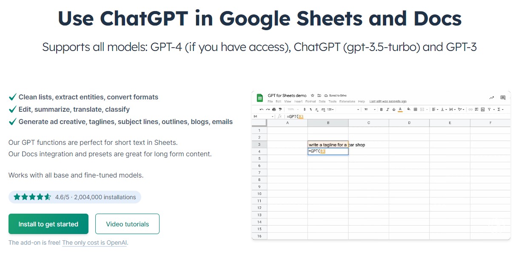Screen dimensions: 521x254
Task: Click the GPT for Sheets demo title
Action: point(287,96)
